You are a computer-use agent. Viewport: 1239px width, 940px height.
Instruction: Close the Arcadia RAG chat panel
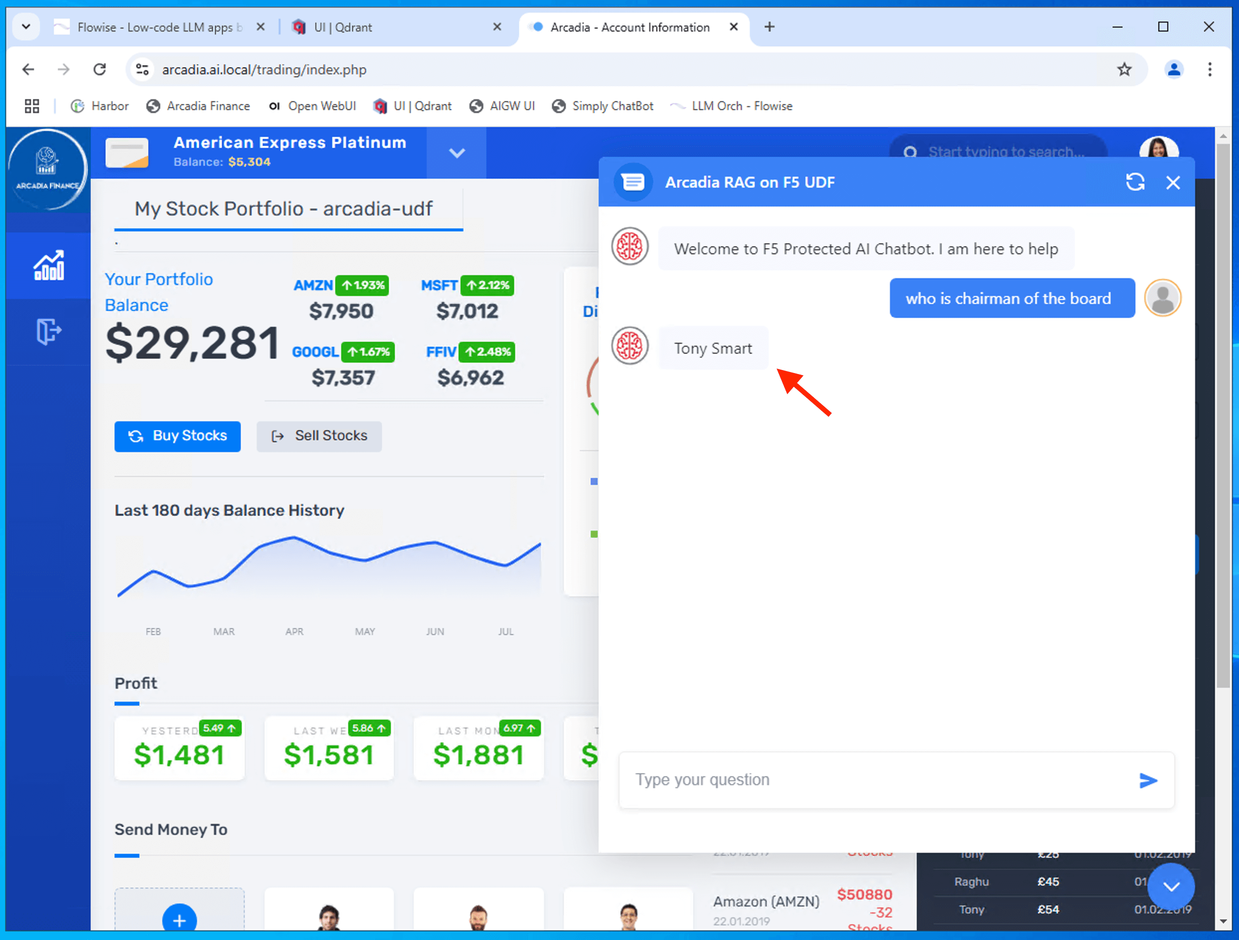(x=1172, y=183)
